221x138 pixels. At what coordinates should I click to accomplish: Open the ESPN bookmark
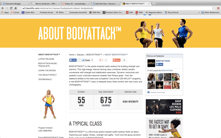click(x=139, y=12)
